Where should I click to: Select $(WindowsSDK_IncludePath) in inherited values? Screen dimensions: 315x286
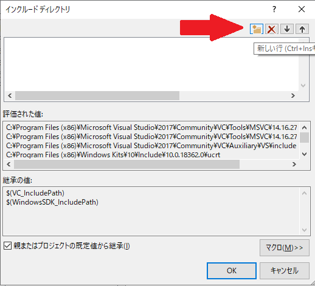click(52, 202)
